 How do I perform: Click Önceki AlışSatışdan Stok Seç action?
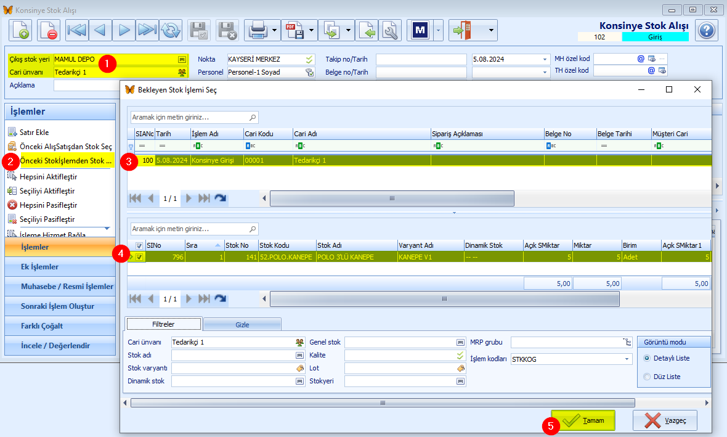pyautogui.click(x=65, y=147)
